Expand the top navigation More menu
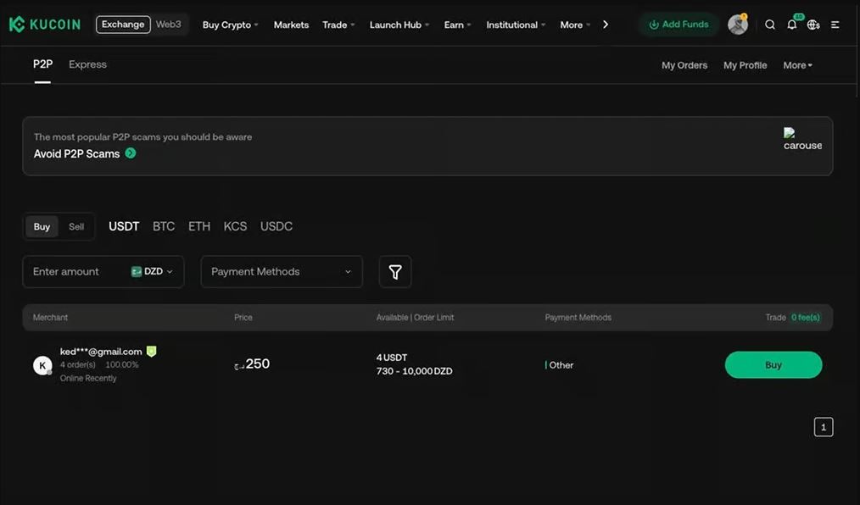Screen dimensions: 860x505 click(575, 25)
